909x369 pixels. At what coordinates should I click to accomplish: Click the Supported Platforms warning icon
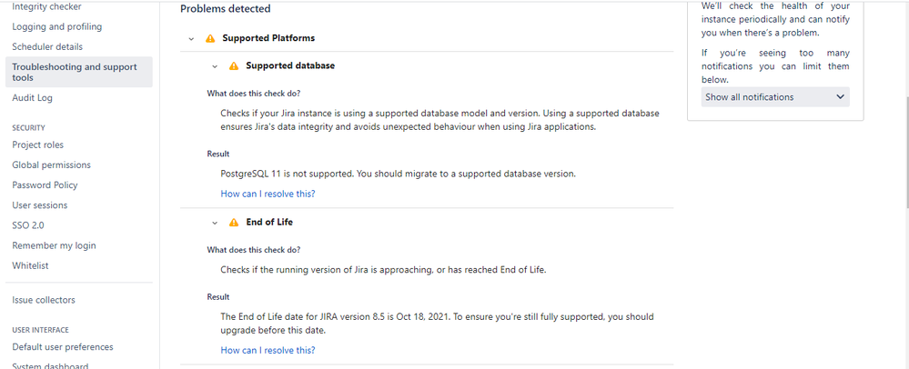[x=210, y=39]
